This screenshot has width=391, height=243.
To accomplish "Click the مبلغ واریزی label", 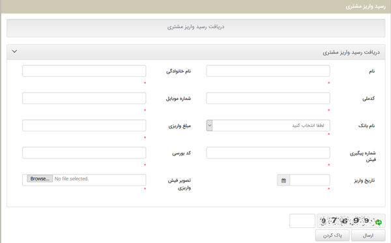I will tap(180, 126).
